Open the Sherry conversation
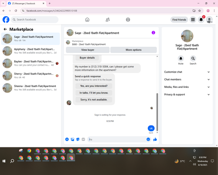Viewport: 218px width, 175px height. click(31, 76)
